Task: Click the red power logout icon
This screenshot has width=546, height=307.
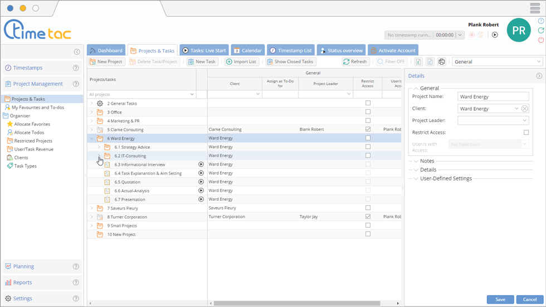Action: [x=541, y=40]
